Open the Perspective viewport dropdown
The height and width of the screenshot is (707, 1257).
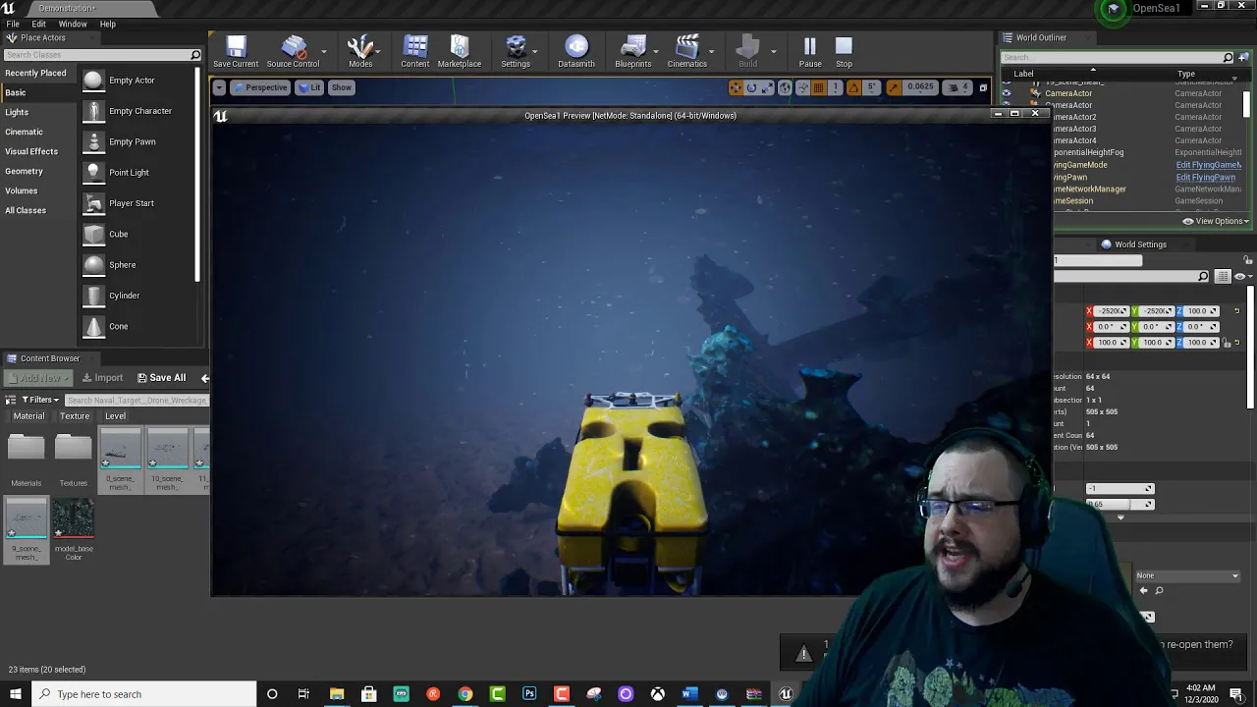[x=260, y=87]
